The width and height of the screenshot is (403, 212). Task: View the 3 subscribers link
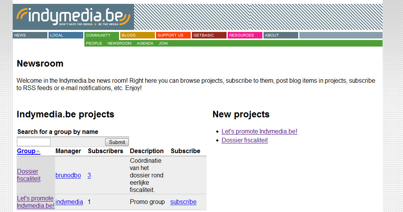pos(89,175)
